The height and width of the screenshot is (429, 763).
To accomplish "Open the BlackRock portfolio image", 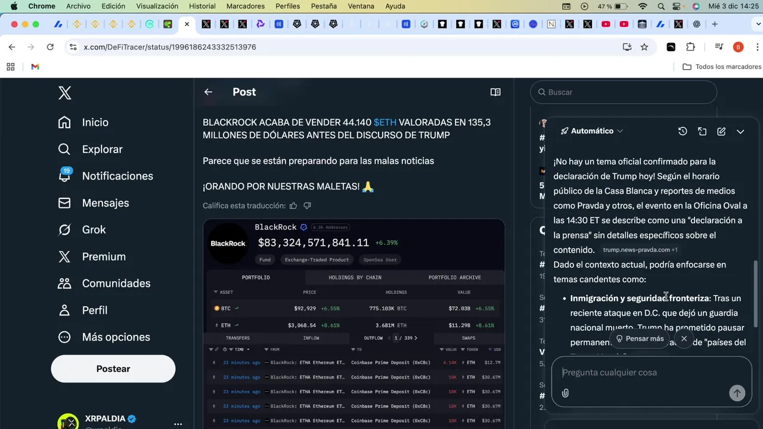I will 354,324.
